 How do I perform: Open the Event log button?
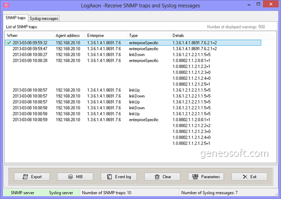(118, 177)
